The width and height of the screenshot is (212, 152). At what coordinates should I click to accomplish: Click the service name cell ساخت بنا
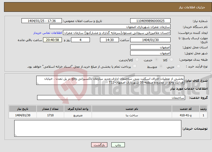pos(132,115)
